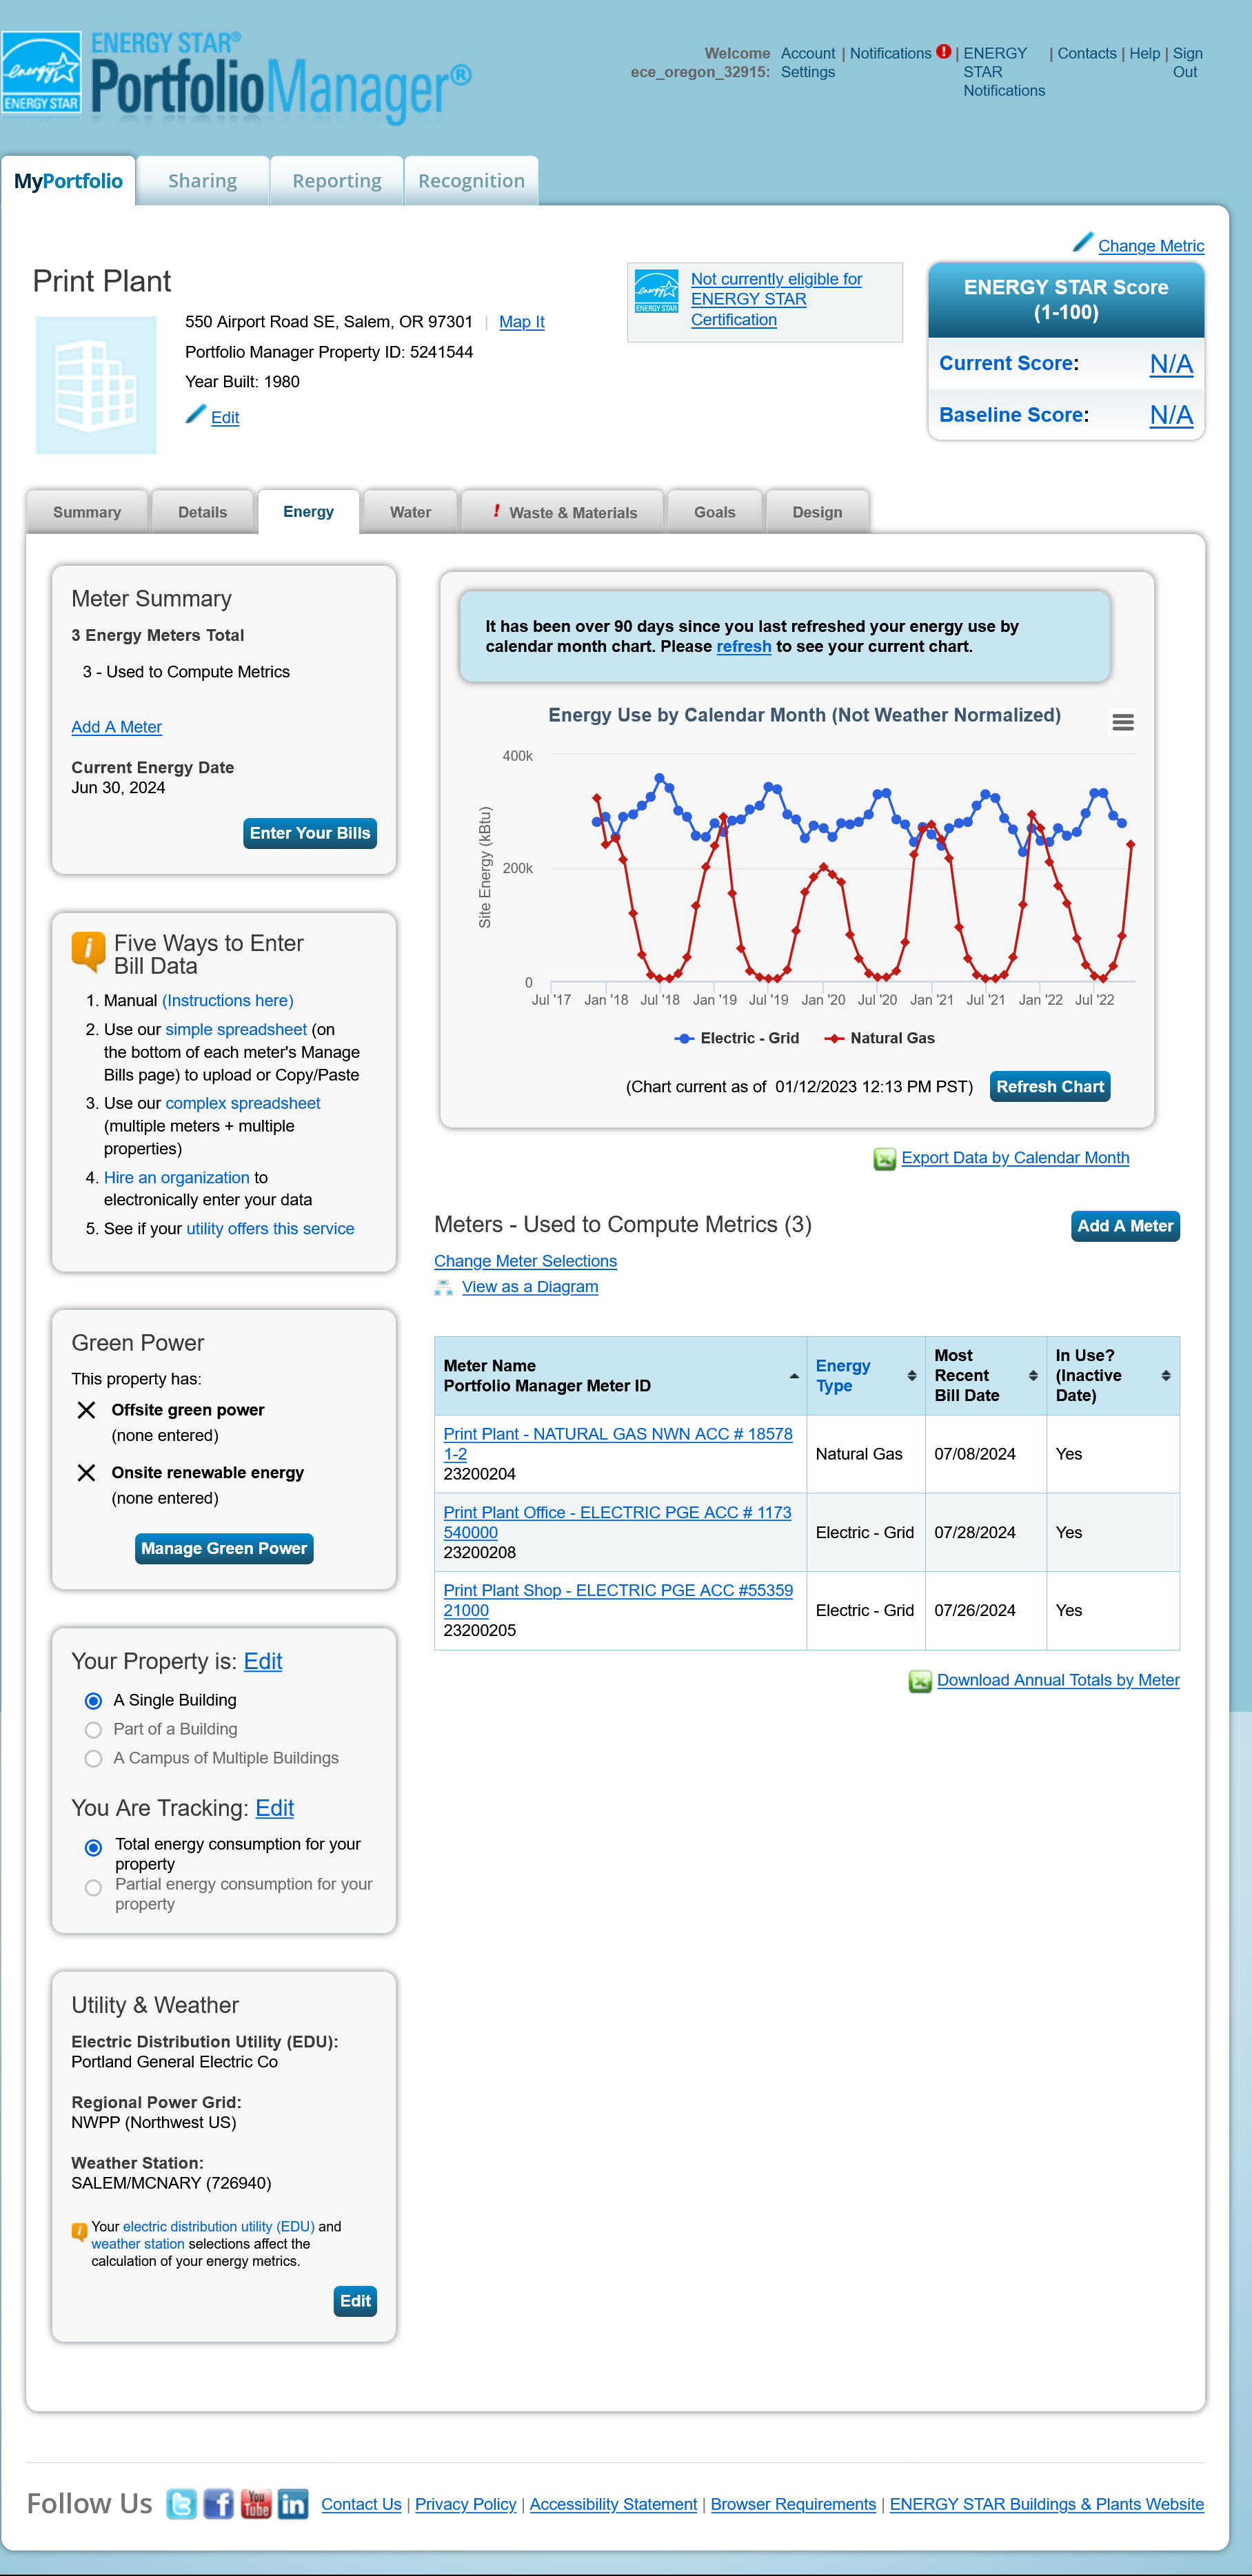Open the complex spreadsheet link

pos(243,1104)
